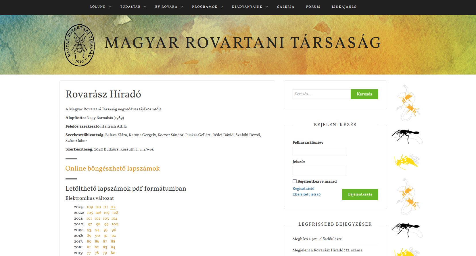This screenshot has height=256, width=476.
Task: Download issue 82 from 2016
Action: pyautogui.click(x=97, y=247)
